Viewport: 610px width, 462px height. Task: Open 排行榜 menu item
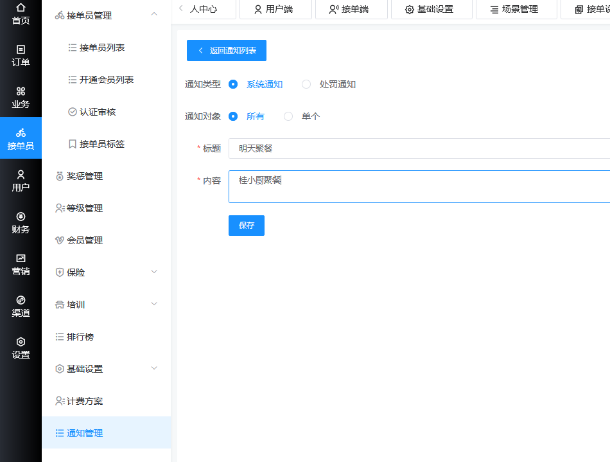point(106,337)
